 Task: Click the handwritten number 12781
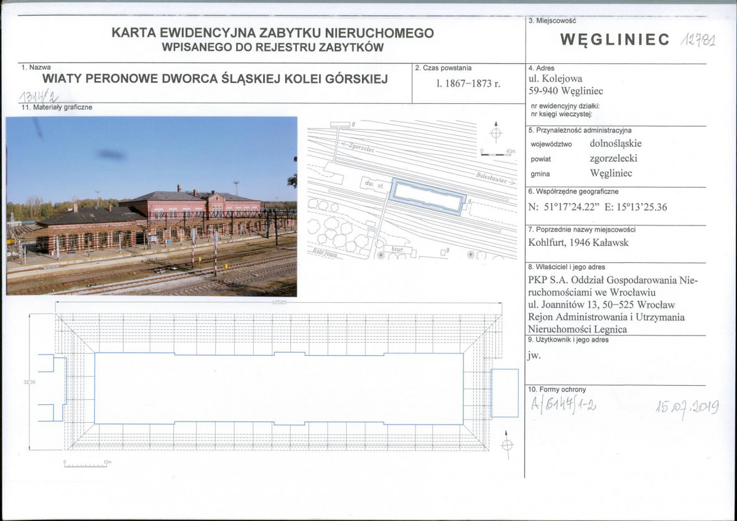pos(698,41)
